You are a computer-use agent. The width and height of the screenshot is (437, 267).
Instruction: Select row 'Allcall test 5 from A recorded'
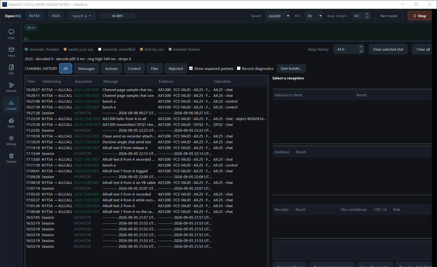coord(146,194)
